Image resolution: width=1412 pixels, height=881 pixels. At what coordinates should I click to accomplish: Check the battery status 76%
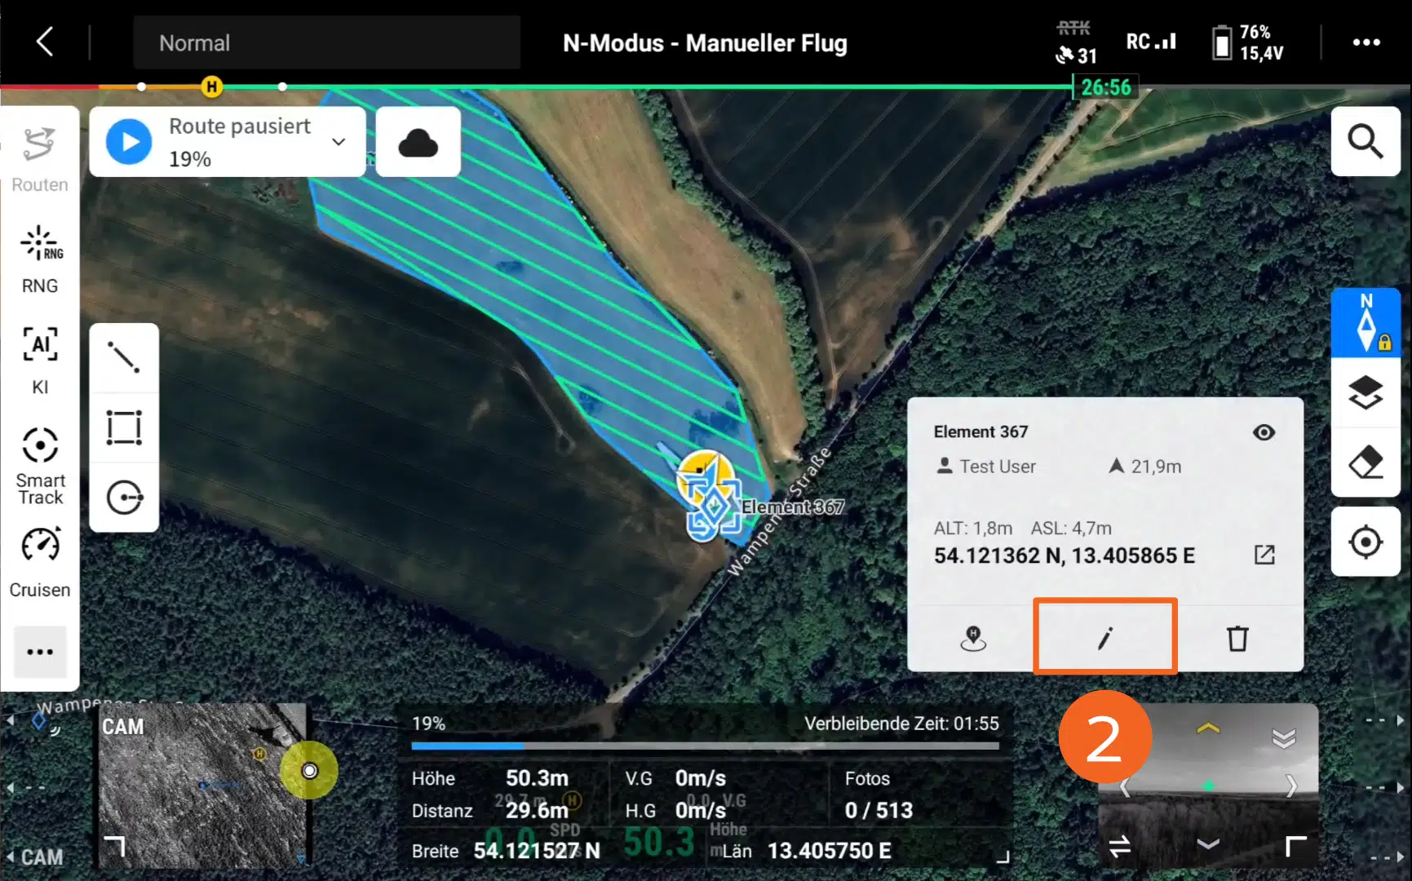click(1247, 42)
